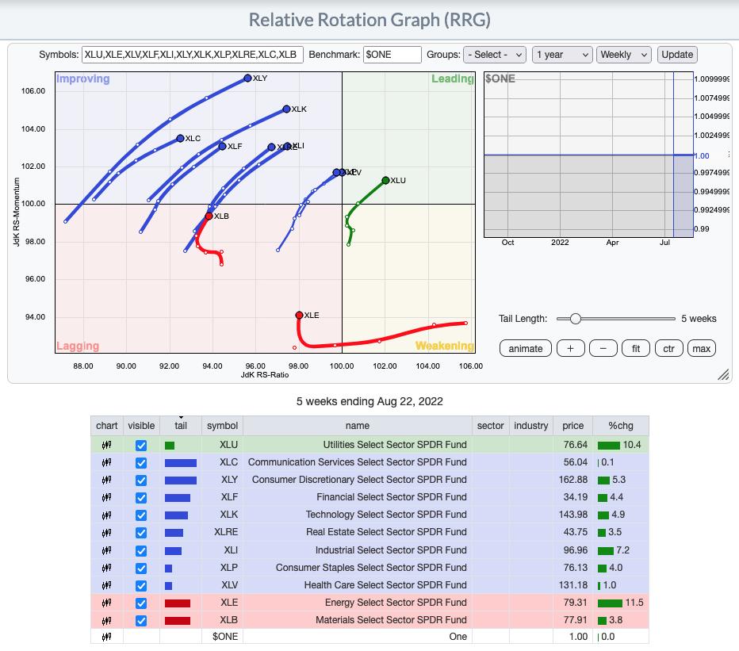Start the animate button
Screen dimensions: 739x651
pyautogui.click(x=526, y=348)
